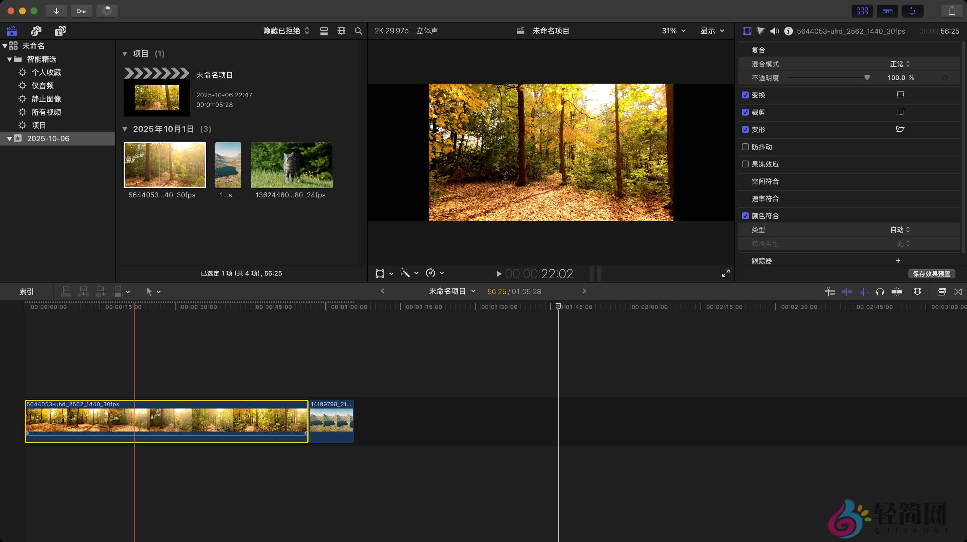Open the enhancements magic wand menu

[x=406, y=273]
